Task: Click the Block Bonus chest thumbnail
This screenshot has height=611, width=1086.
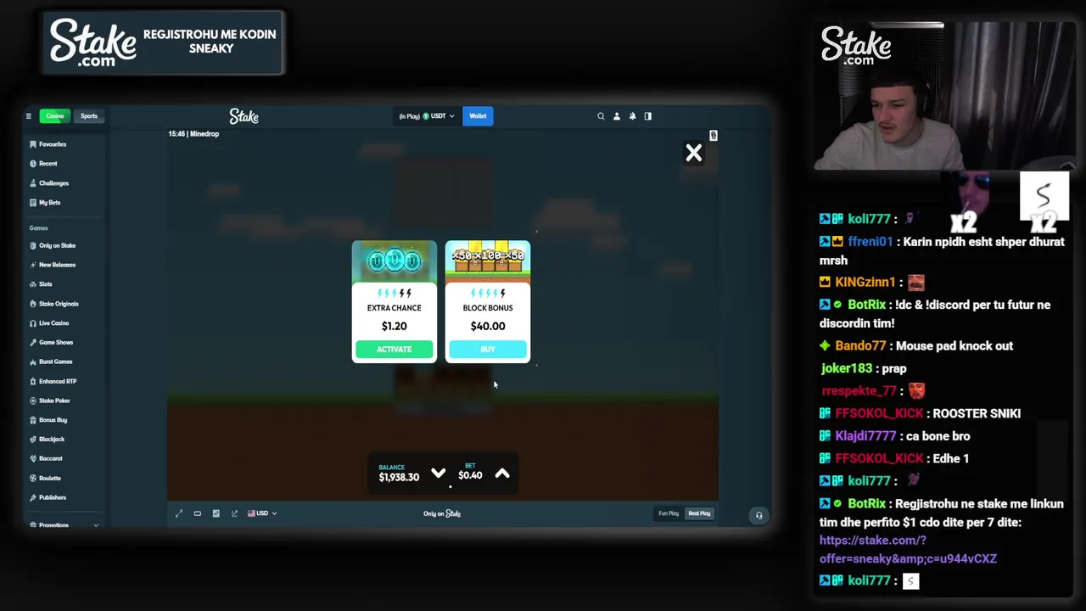Action: (x=488, y=261)
